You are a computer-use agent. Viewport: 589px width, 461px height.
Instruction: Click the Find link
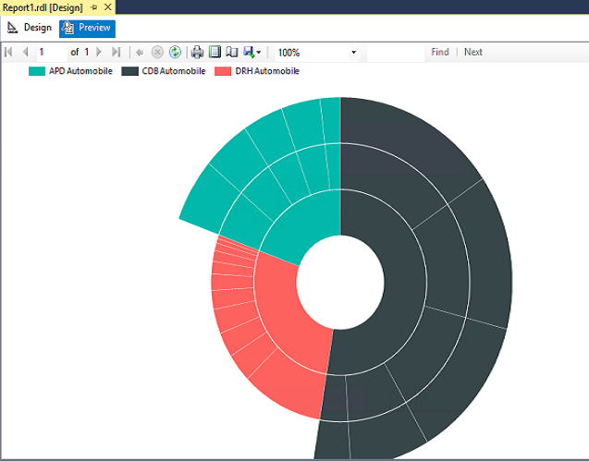pyautogui.click(x=440, y=53)
